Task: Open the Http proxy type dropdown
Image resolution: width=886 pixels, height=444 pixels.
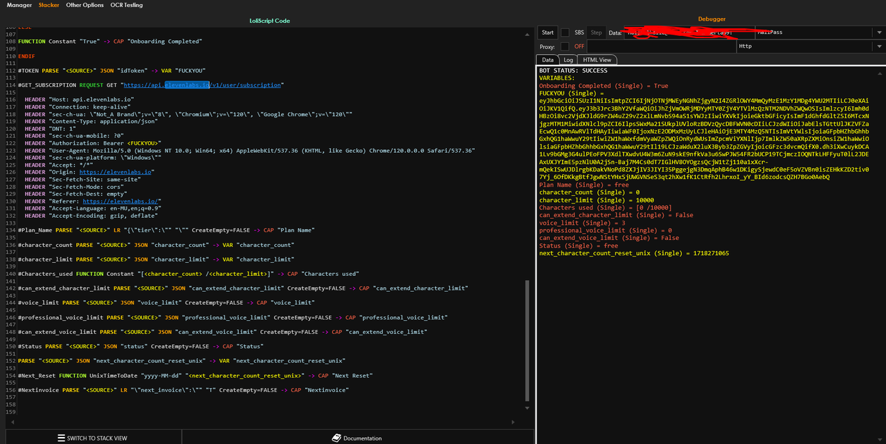Action: (811, 46)
